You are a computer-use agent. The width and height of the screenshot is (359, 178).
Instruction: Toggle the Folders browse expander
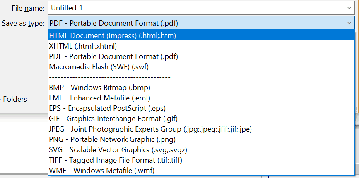[x=14, y=99]
